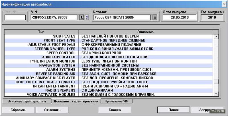Image resolution: width=228 pixels, height=116 pixels.
Task: Click the Описание column header
Action: click(146, 32)
